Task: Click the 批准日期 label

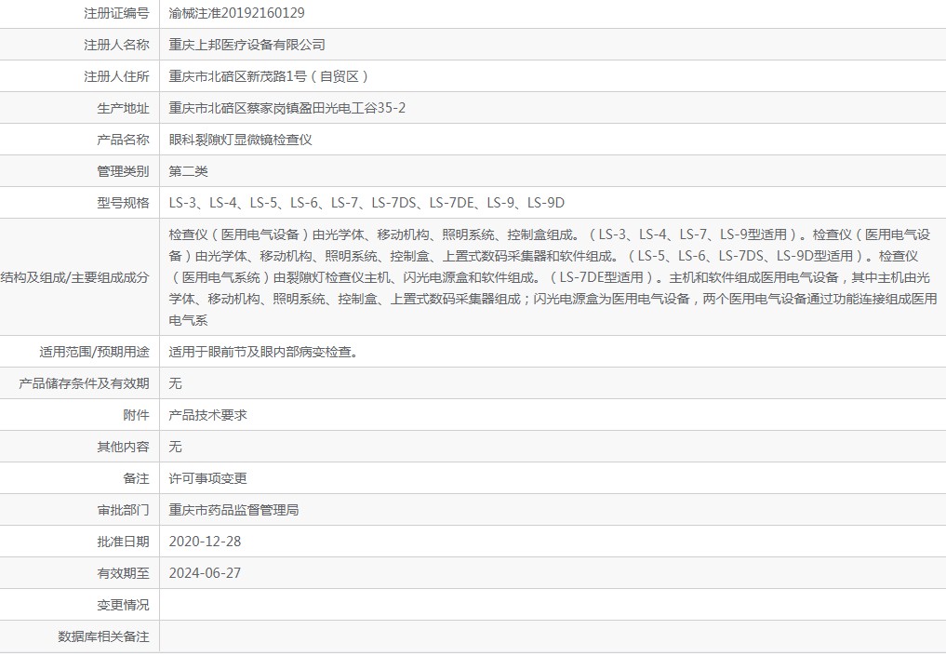Action: (x=123, y=542)
